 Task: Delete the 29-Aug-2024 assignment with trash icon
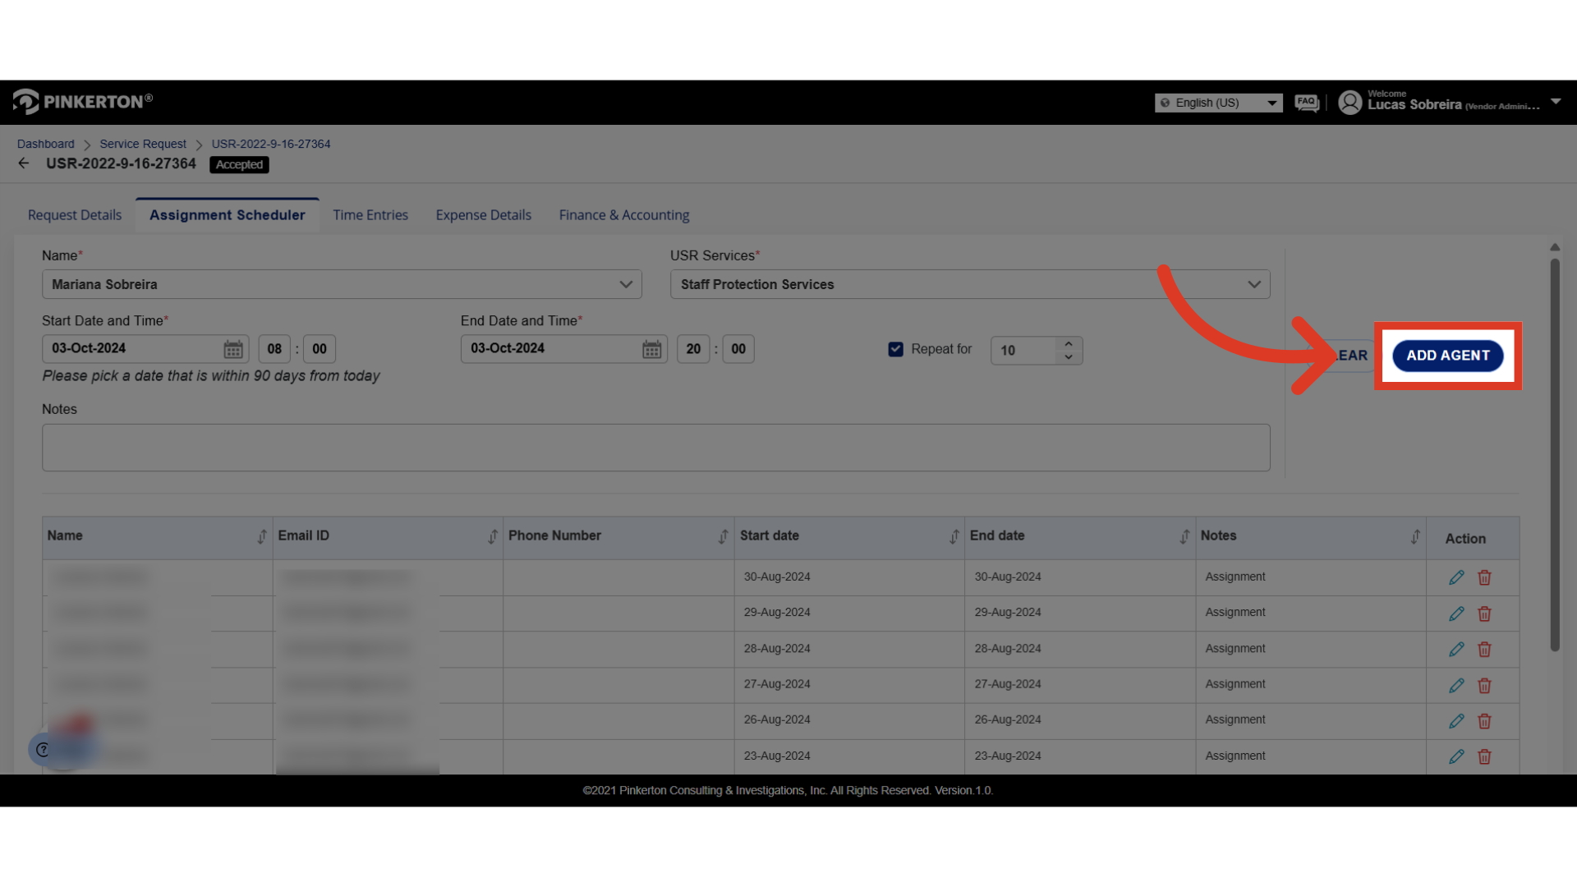[x=1484, y=614]
